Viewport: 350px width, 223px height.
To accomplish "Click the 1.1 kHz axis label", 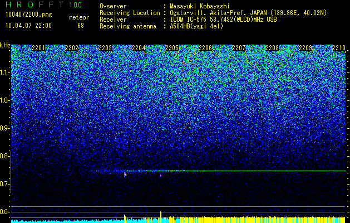I will click(4, 72).
